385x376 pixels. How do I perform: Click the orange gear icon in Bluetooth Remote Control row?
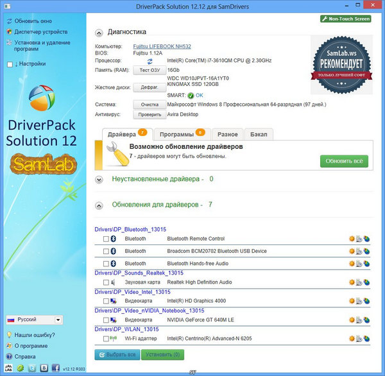click(352, 239)
